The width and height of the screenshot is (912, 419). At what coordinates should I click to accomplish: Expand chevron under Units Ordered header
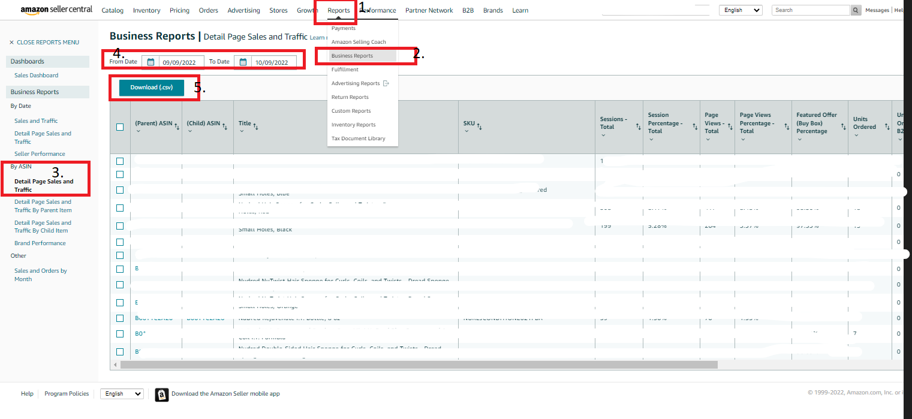coord(856,135)
